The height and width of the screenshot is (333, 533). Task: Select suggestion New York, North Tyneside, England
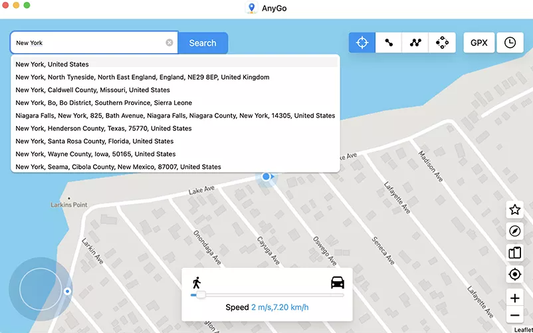pos(175,77)
